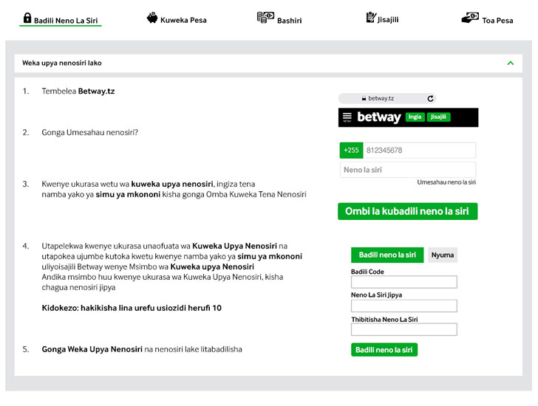Select the +255 country code prefix
This screenshot has height=406, width=538.
click(x=351, y=151)
